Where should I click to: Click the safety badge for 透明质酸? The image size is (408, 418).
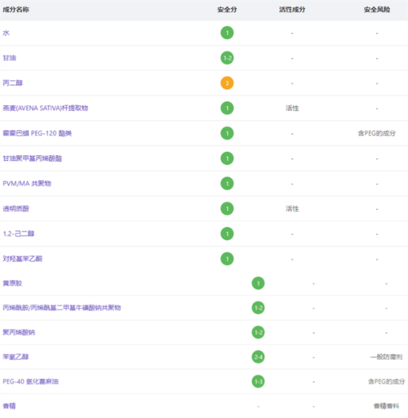point(227,209)
